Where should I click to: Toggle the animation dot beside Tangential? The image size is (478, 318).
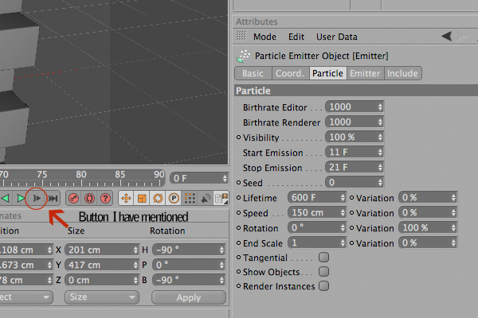pyautogui.click(x=238, y=258)
